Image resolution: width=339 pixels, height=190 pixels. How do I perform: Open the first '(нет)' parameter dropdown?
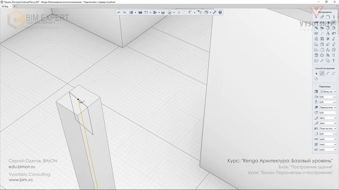(x=328, y=139)
